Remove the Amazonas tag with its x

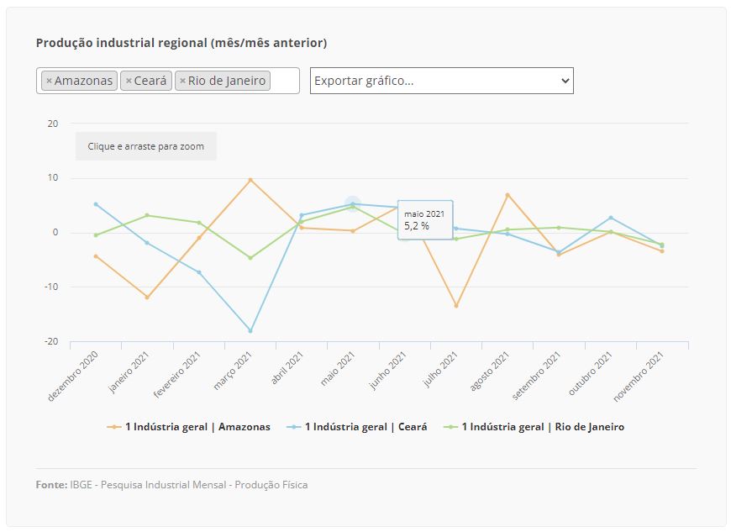click(x=49, y=81)
